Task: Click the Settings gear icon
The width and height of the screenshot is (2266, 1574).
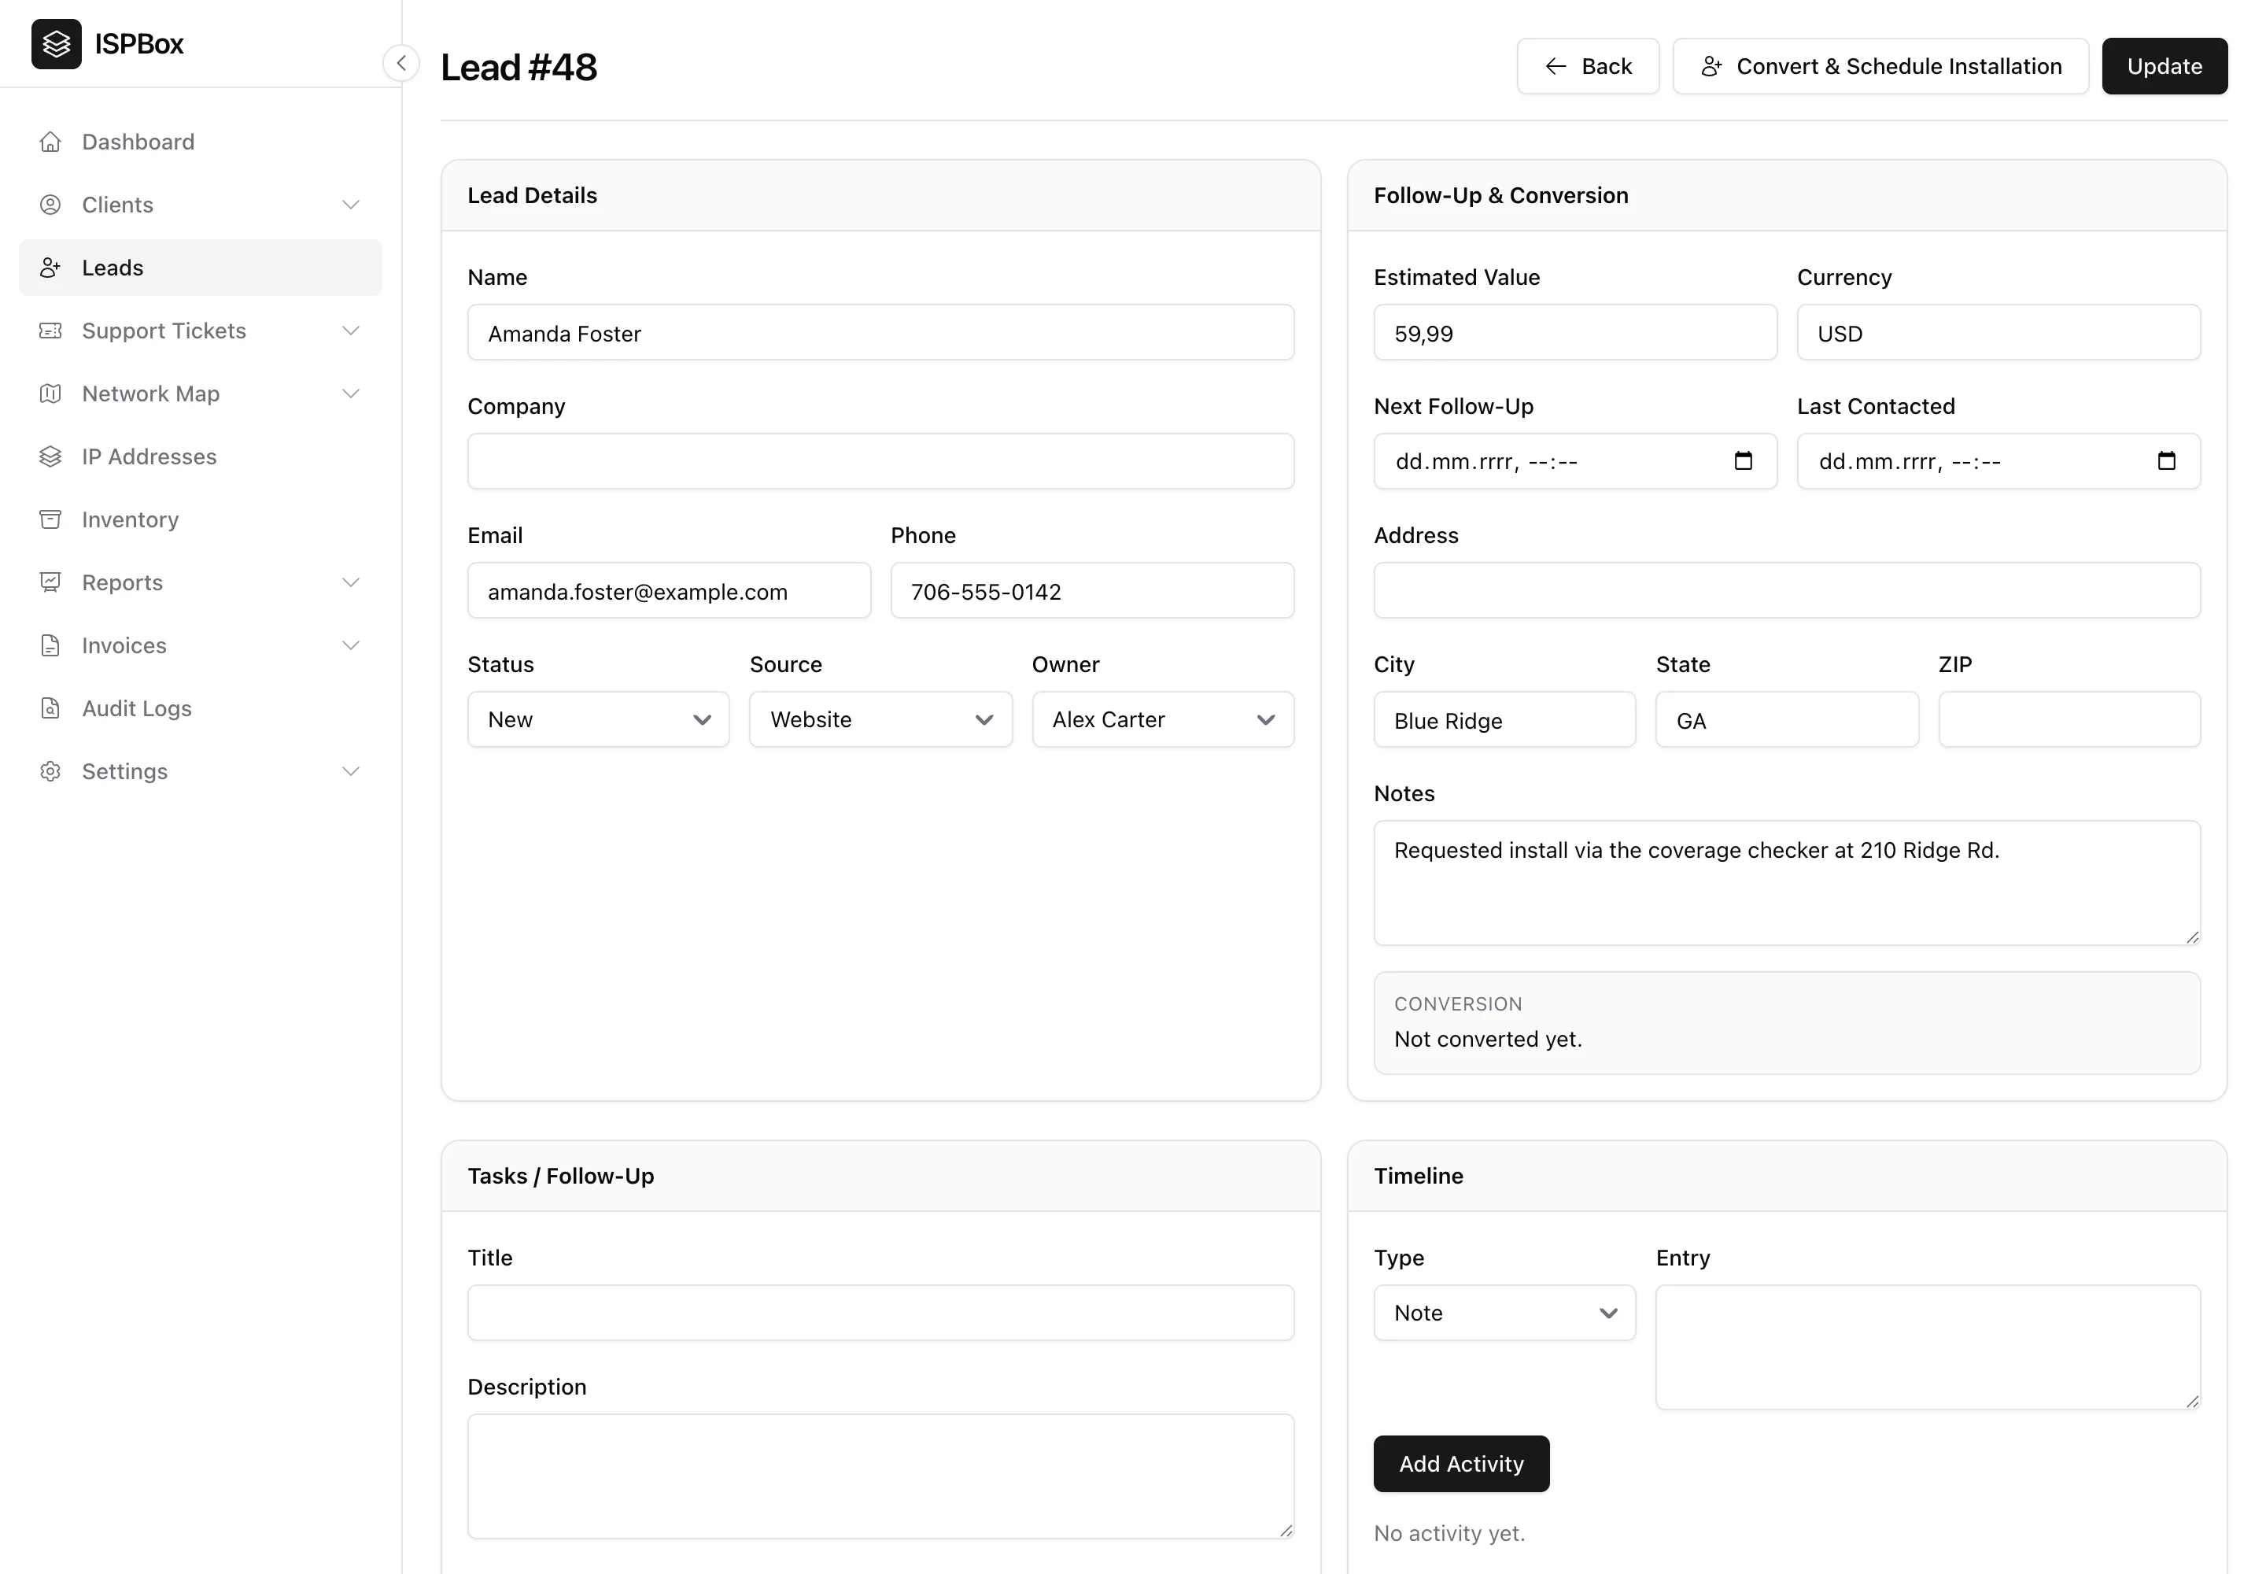Action: click(x=50, y=772)
